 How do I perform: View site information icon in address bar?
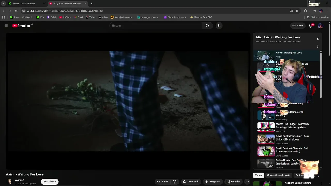pos(24,11)
